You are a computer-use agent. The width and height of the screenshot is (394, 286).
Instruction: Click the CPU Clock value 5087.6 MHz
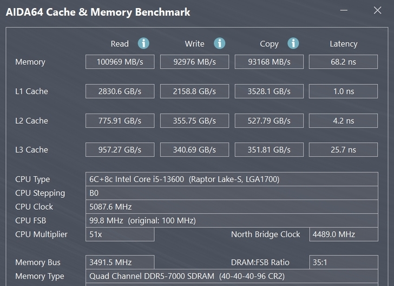pos(232,207)
